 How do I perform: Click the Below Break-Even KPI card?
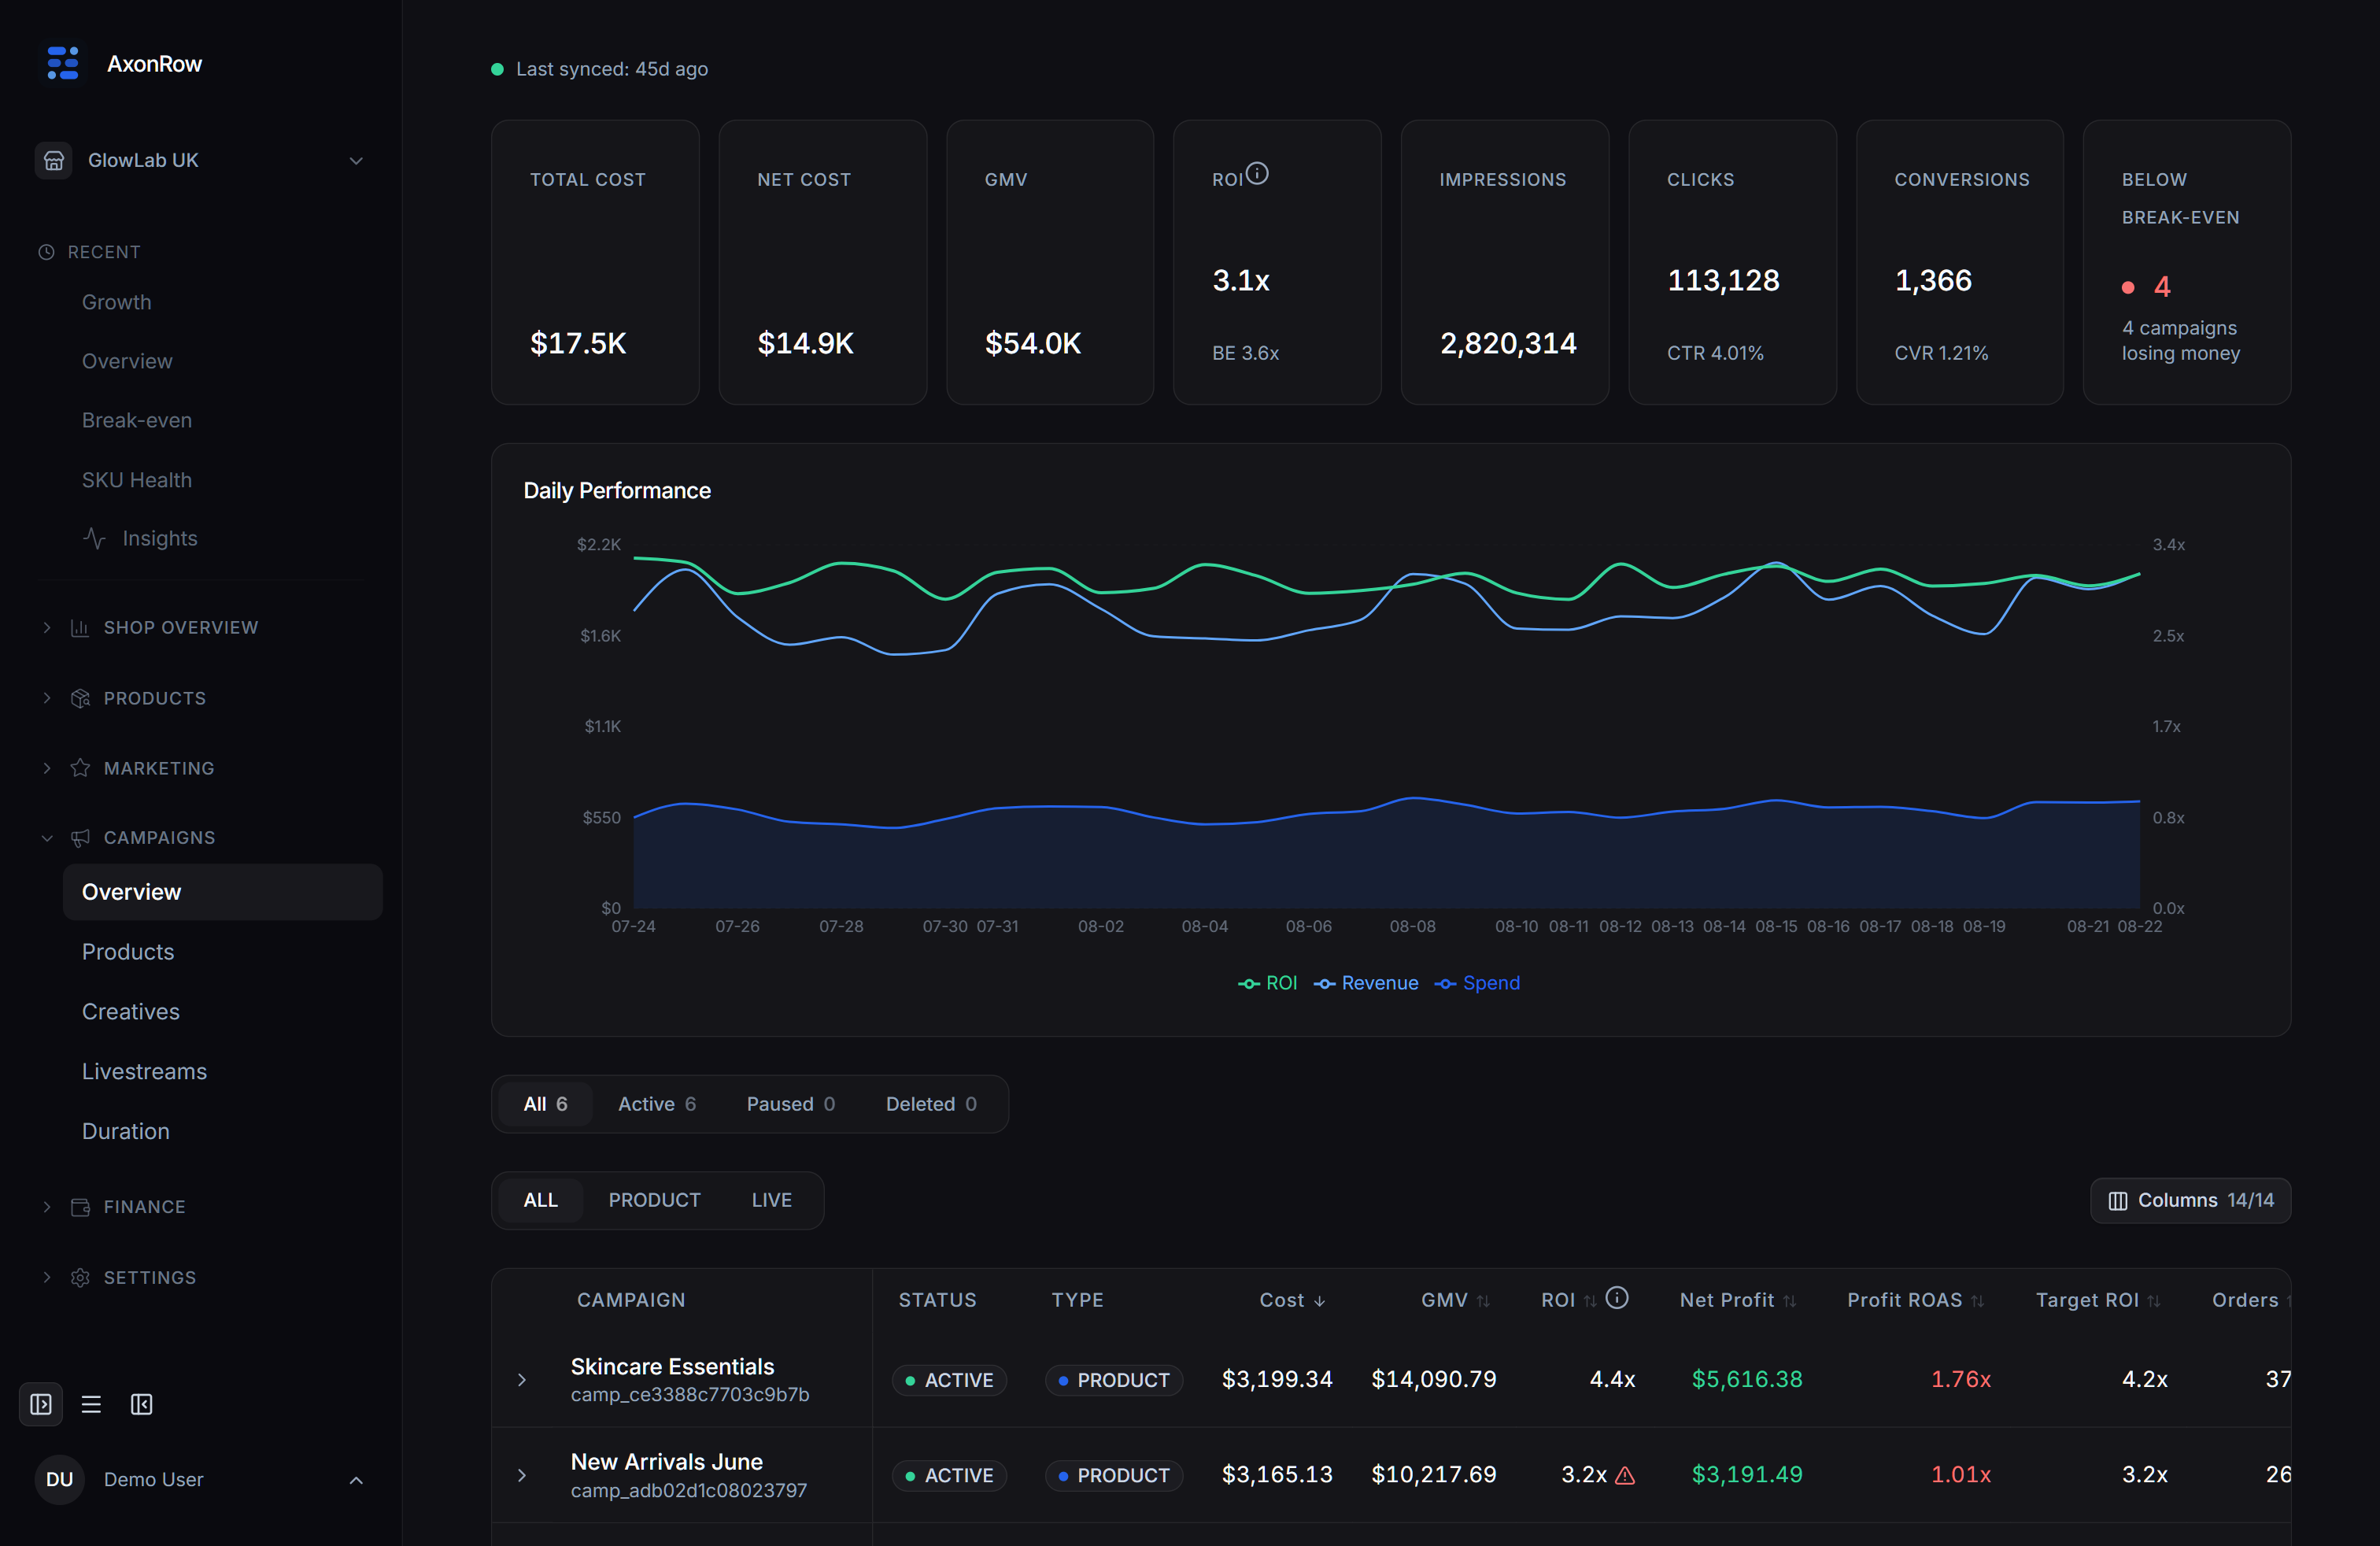pos(2187,262)
